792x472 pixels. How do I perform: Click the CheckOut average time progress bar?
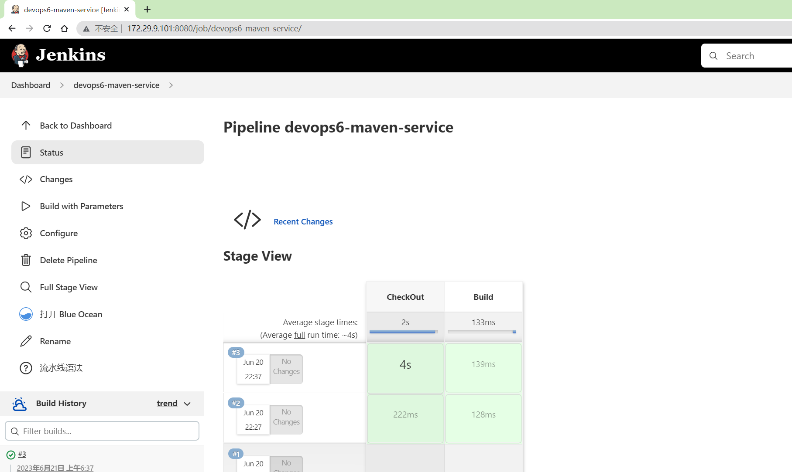[404, 332]
